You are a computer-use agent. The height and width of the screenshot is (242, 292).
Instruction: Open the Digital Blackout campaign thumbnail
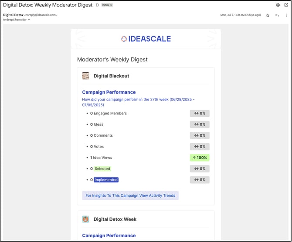coord(85,76)
